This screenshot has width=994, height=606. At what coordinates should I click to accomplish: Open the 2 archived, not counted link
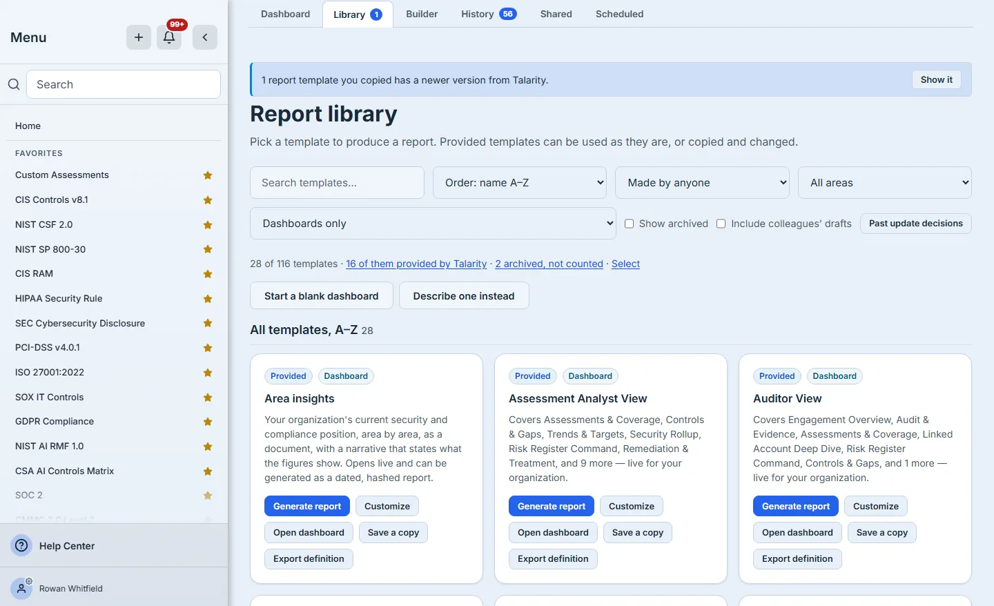[549, 264]
